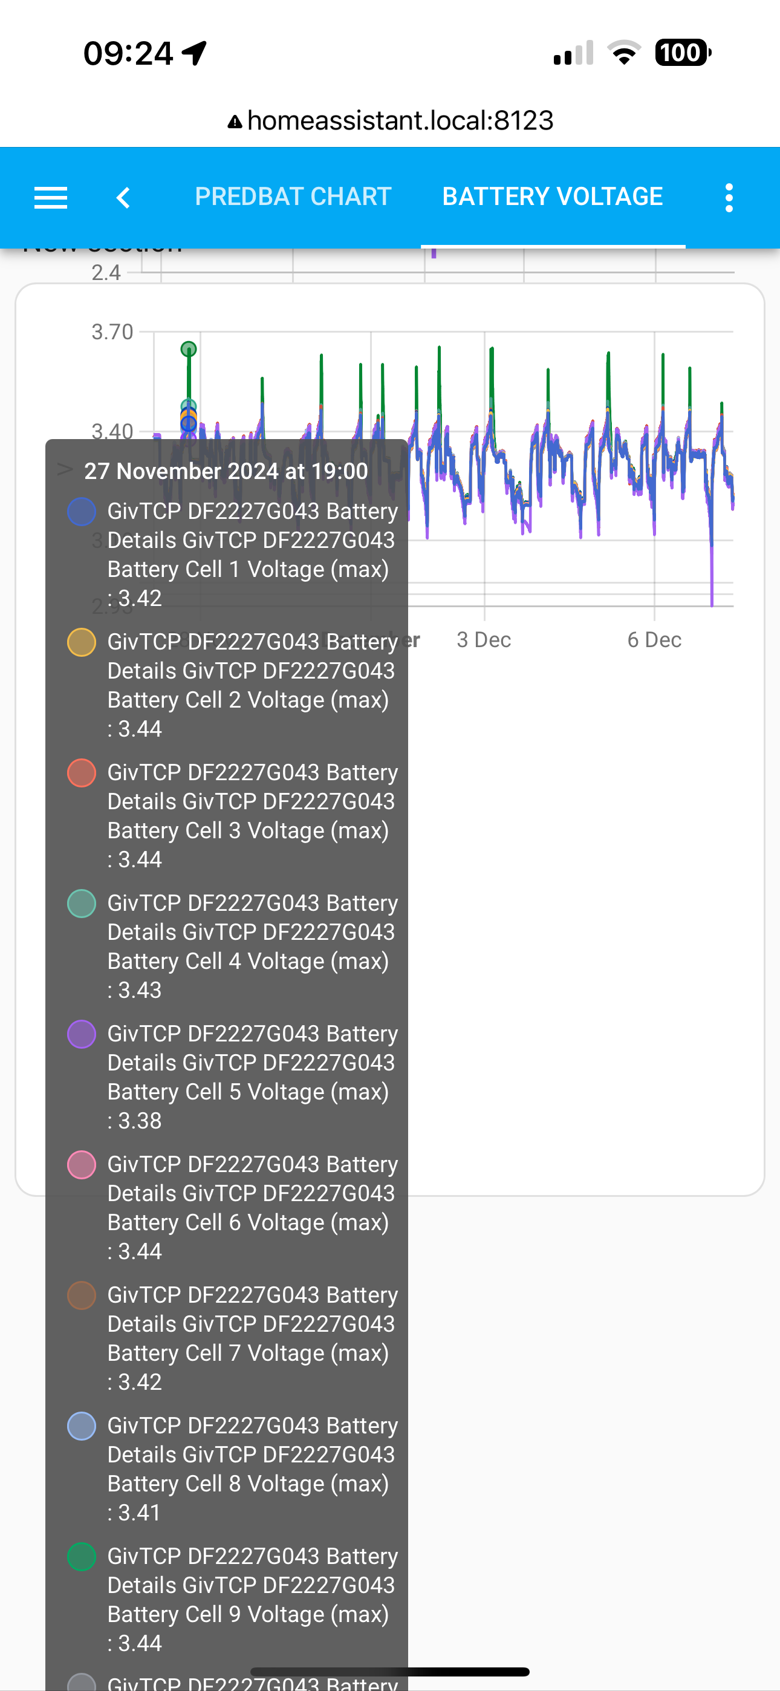The height and width of the screenshot is (1691, 780).
Task: Click the 6 Dec axis label
Action: [x=654, y=639]
